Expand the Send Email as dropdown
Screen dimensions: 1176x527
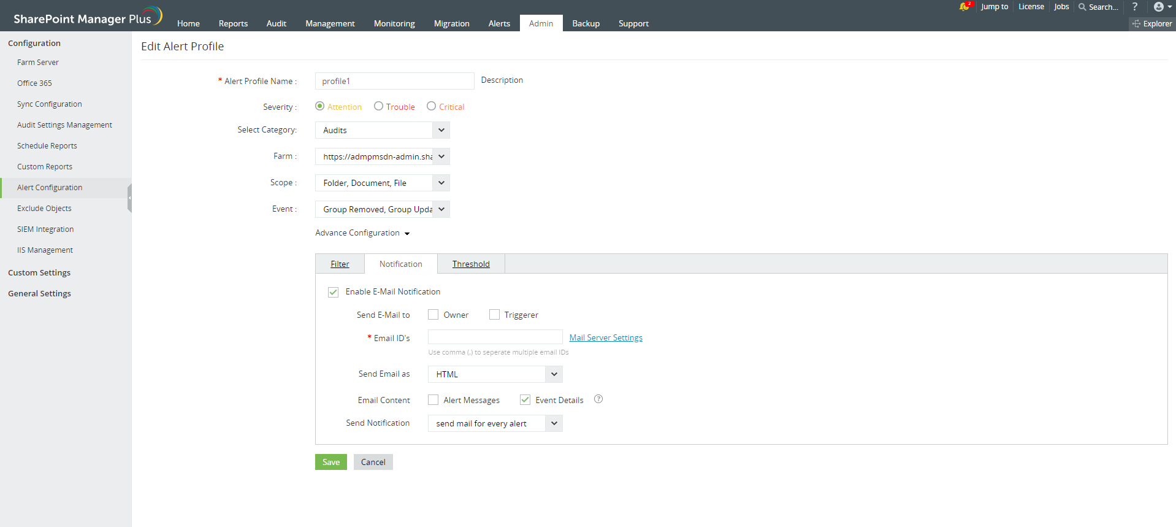tap(495, 374)
